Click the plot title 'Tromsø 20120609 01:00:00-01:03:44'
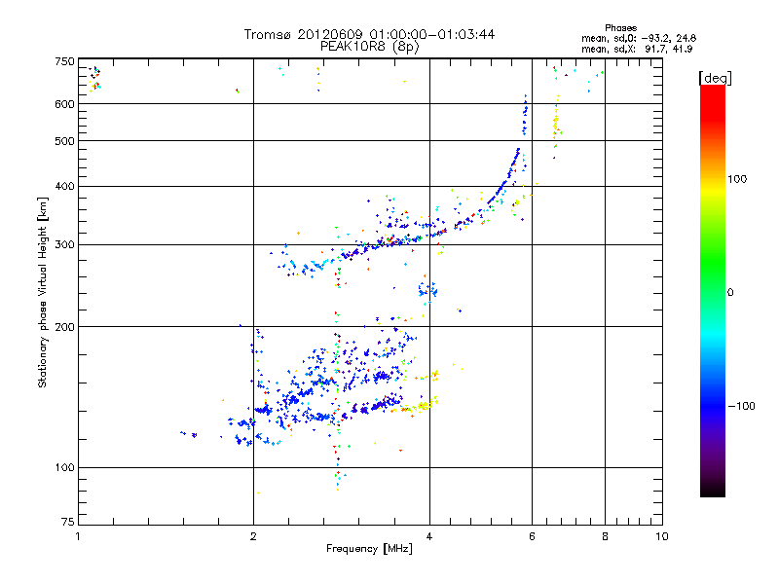Image resolution: width=779 pixels, height=584 pixels. (369, 34)
